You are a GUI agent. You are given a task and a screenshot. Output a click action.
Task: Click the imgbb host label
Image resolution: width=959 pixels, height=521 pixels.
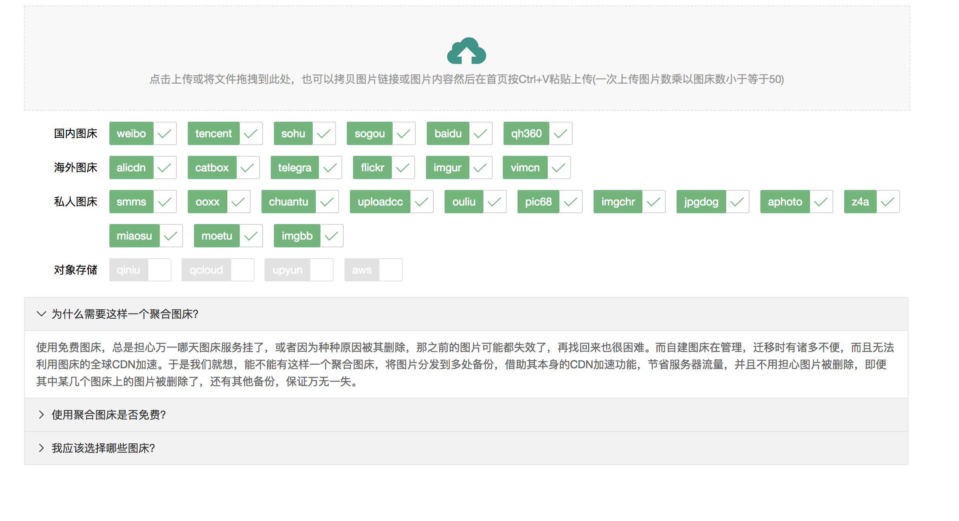coord(297,236)
